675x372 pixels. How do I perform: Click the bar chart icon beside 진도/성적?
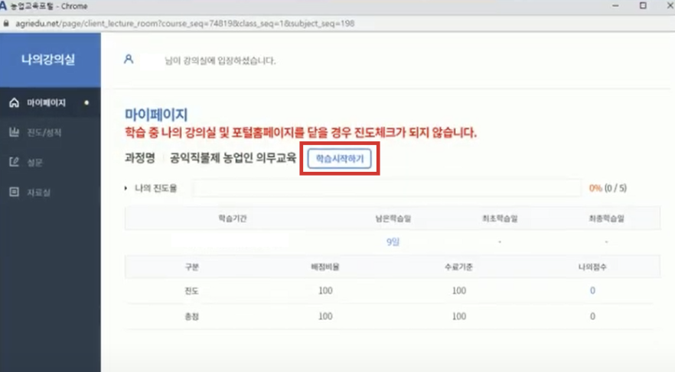[x=15, y=132]
